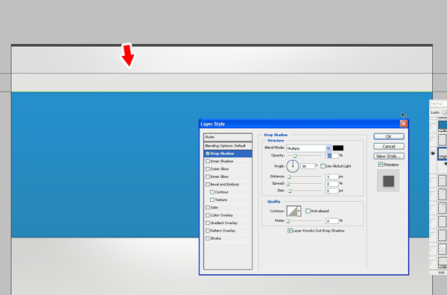Close the Layer Style dialog

tap(403, 124)
